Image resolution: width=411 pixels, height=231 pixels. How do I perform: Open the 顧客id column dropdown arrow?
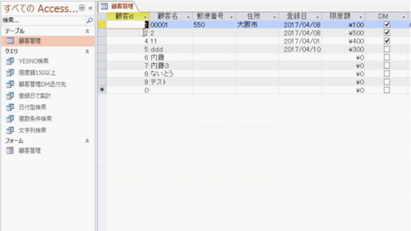145,17
